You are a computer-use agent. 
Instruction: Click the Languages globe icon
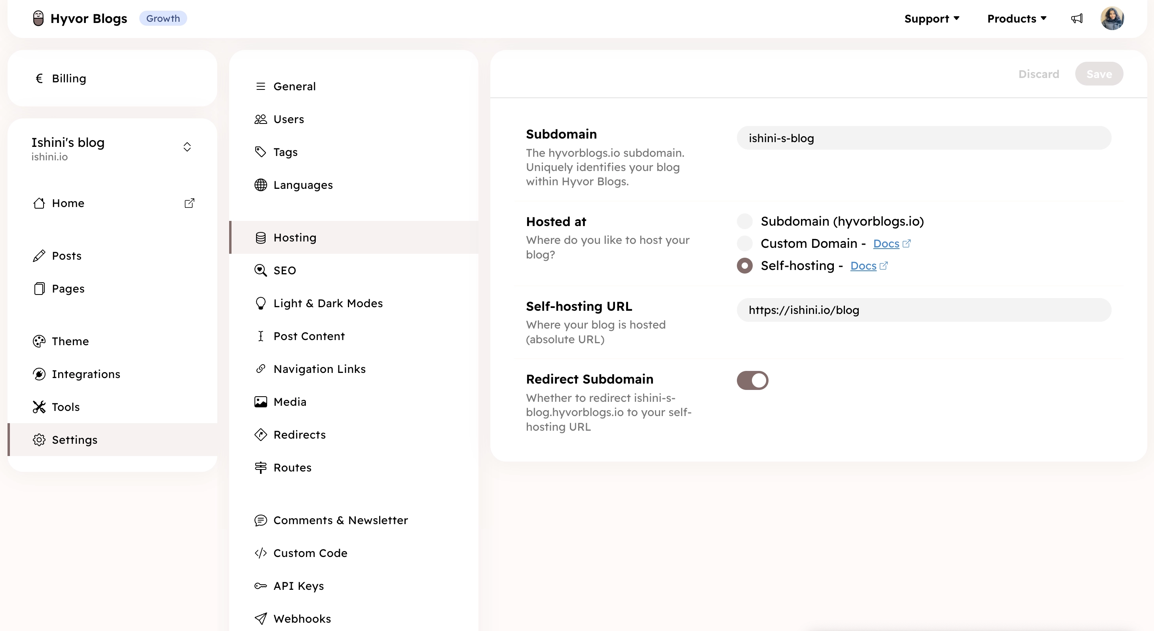pyautogui.click(x=261, y=184)
